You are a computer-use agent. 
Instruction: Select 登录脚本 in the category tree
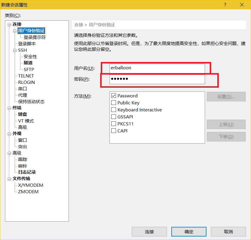(27, 44)
